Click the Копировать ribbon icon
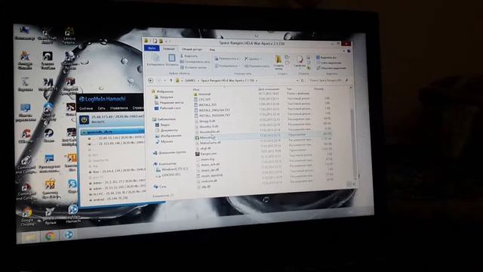Viewport: 483px width, 272px height. (155, 60)
